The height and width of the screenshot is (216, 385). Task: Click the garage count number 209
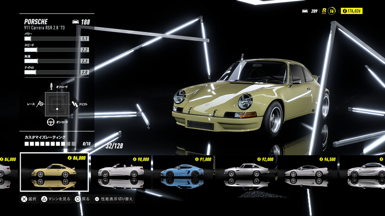tap(314, 11)
